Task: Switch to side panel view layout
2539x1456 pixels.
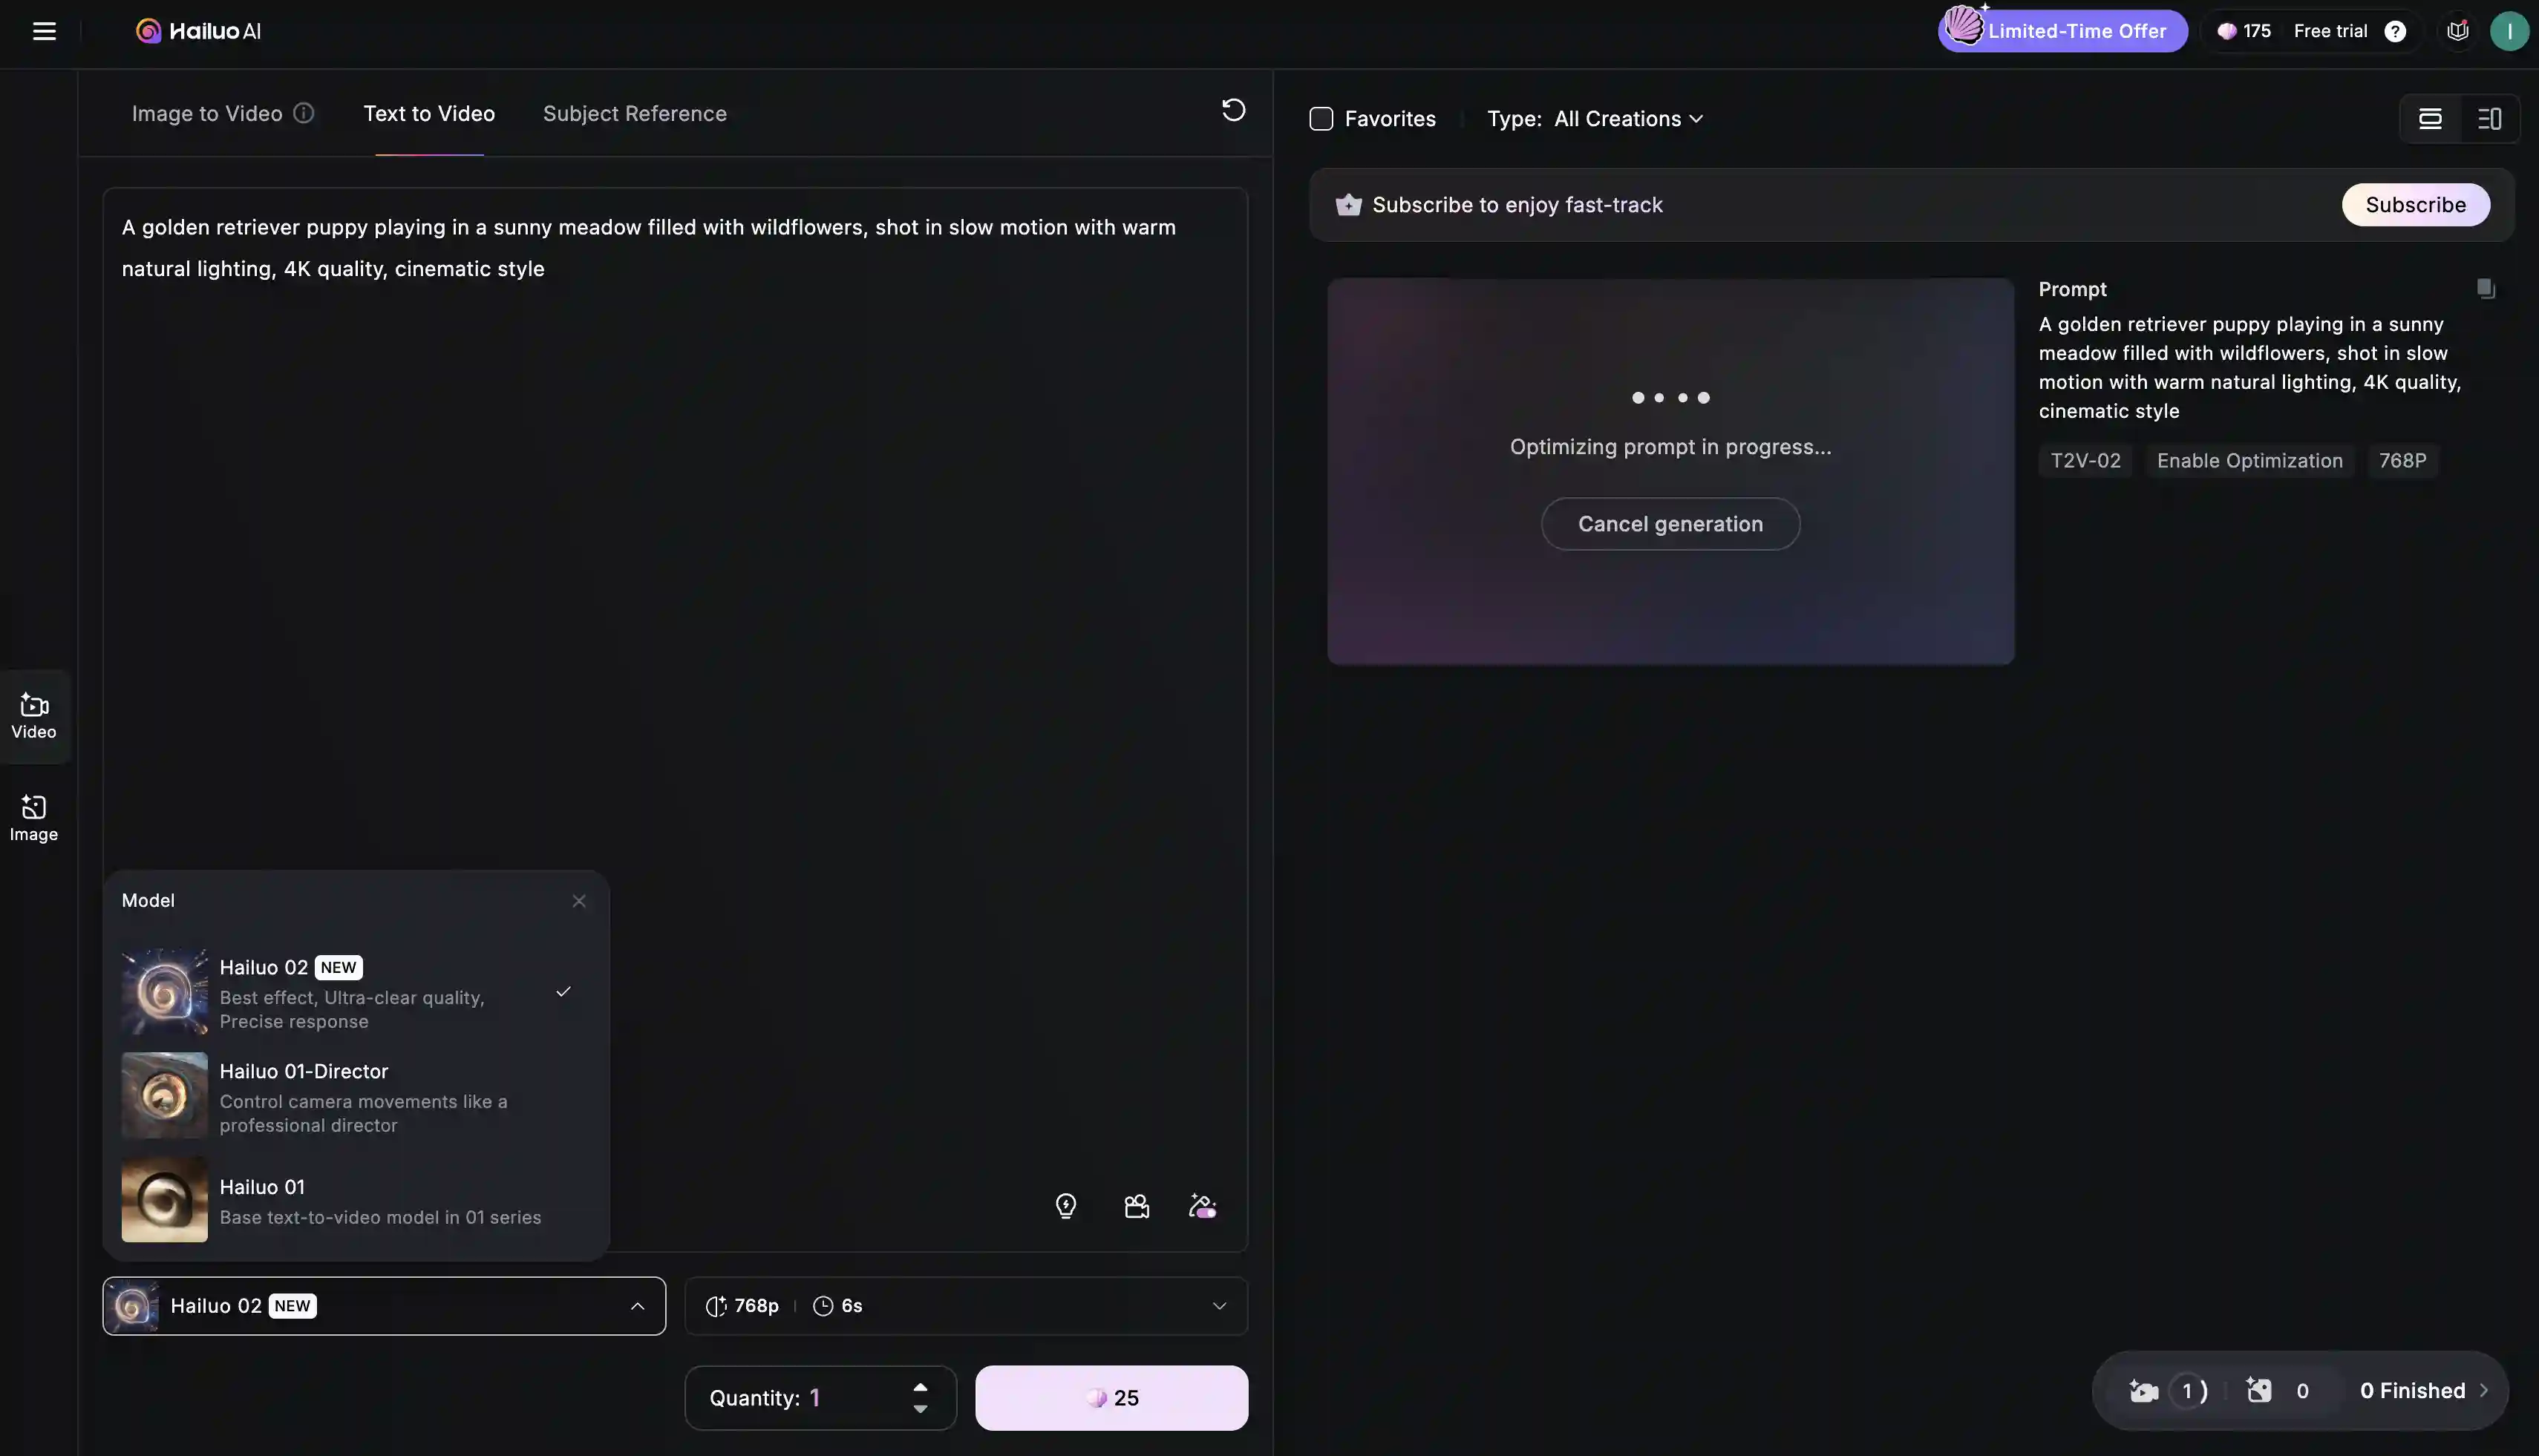Action: click(2489, 119)
